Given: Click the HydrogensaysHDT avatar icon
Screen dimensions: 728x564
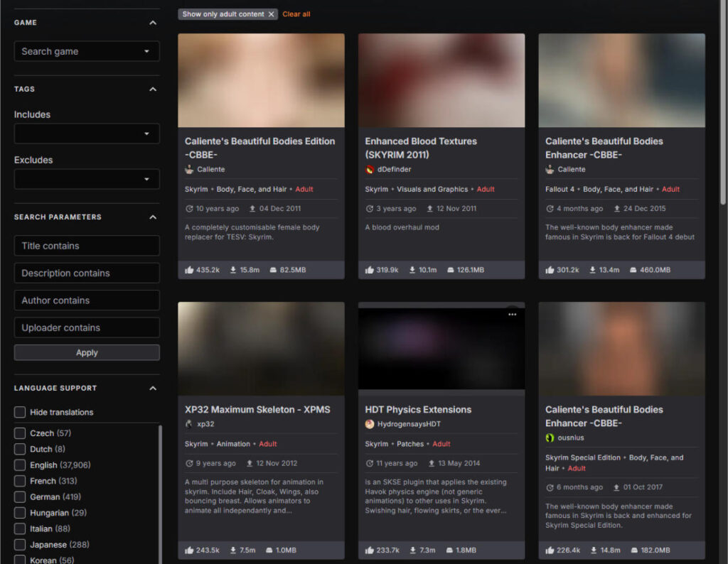Looking at the screenshot, I should tap(370, 424).
